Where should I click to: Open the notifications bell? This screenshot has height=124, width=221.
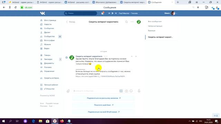click(103, 13)
